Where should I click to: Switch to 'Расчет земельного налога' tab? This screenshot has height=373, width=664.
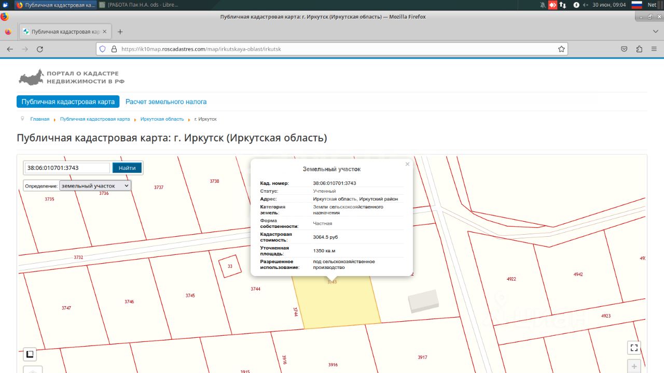pyautogui.click(x=166, y=102)
